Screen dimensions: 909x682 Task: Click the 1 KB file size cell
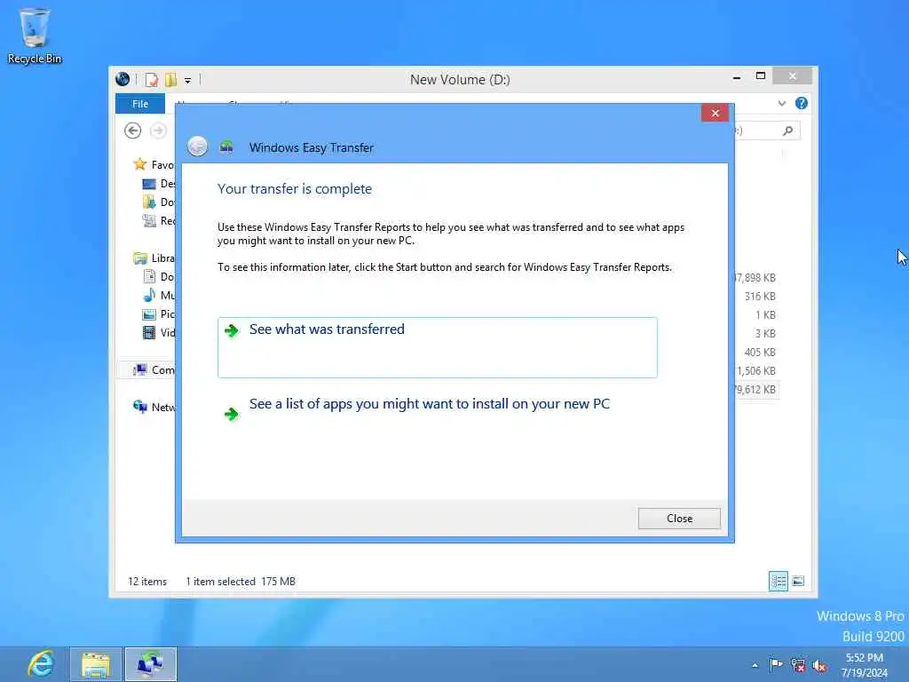point(764,315)
